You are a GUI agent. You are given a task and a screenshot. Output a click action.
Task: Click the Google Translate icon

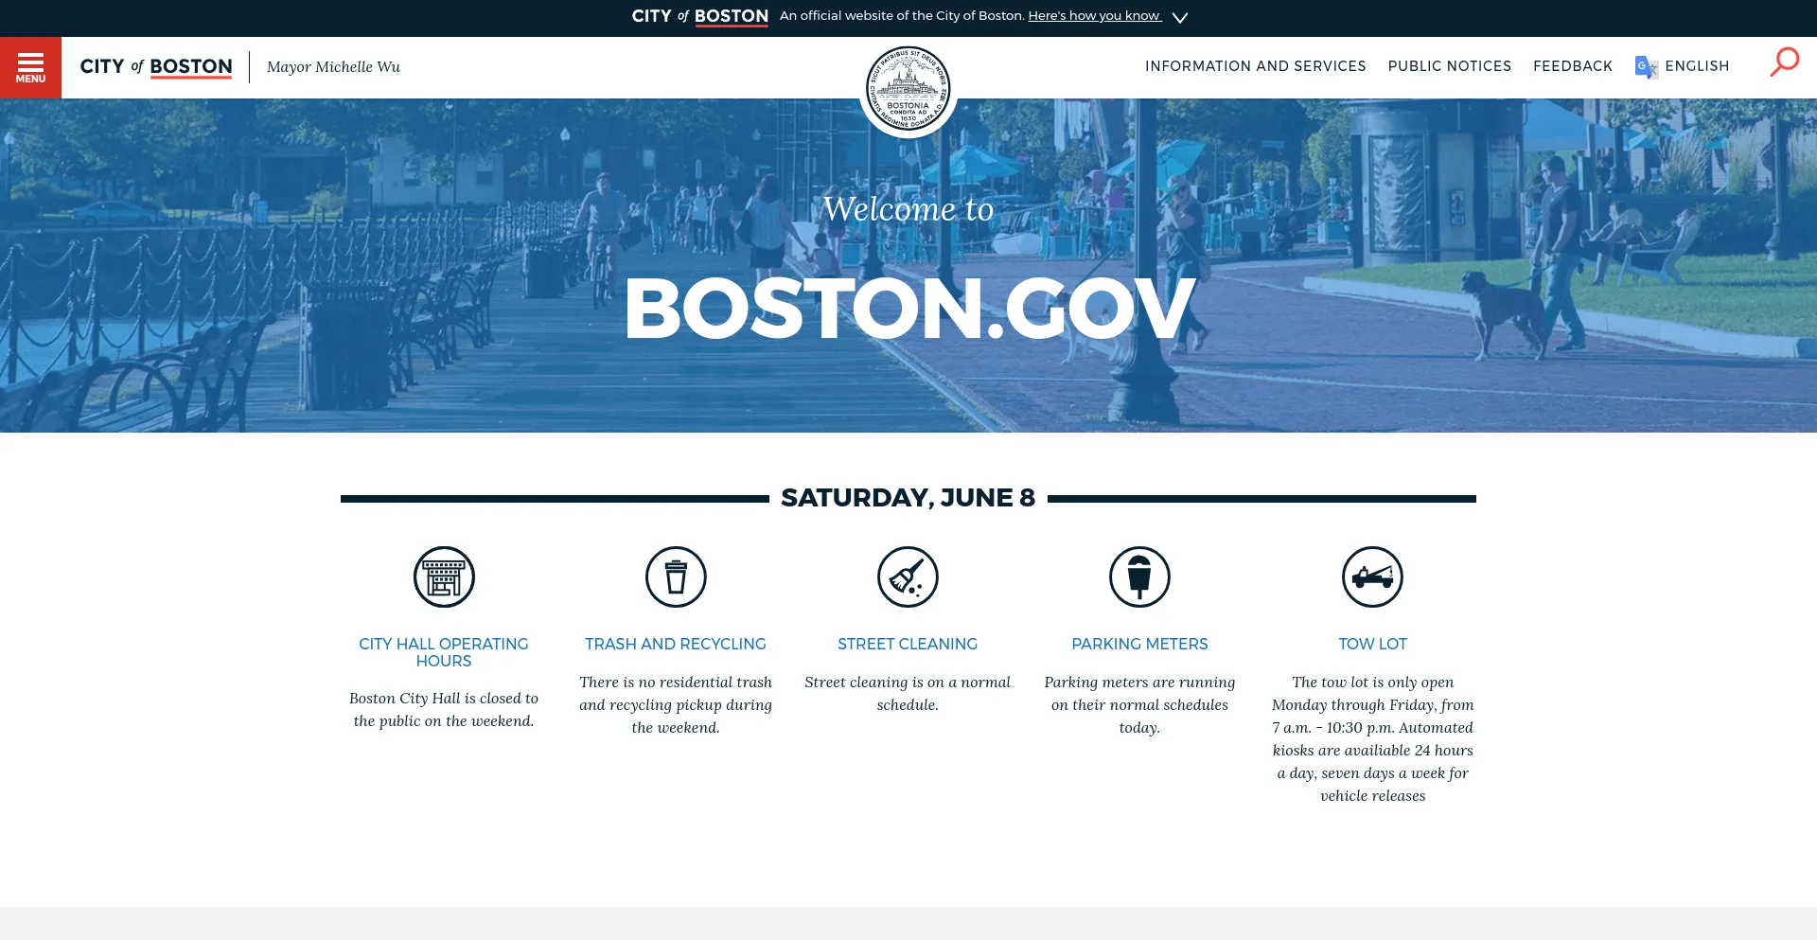tap(1646, 66)
